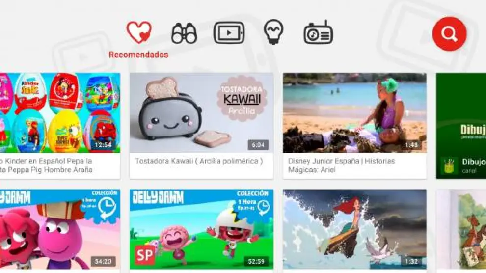Open the radio Music category

(318, 32)
